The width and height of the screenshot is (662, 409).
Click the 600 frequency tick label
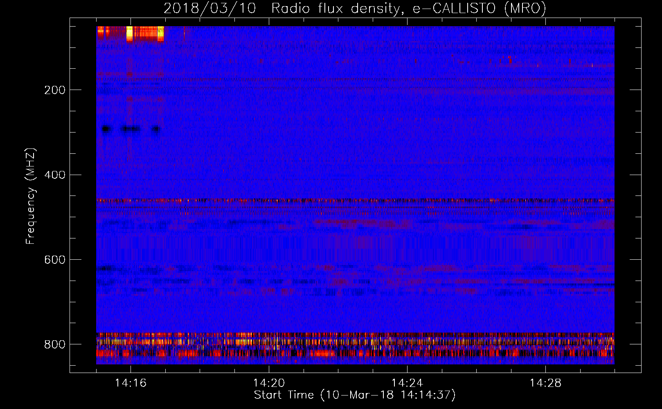55,260
